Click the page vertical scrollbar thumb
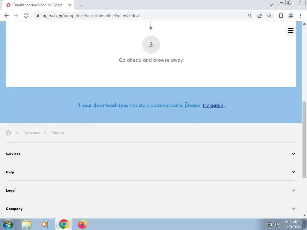The width and height of the screenshot is (307, 230). 304,140
